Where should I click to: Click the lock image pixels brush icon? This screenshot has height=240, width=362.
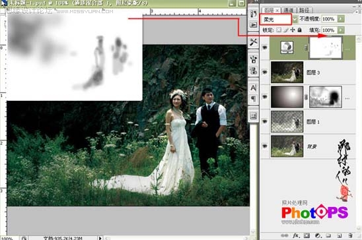point(286,30)
